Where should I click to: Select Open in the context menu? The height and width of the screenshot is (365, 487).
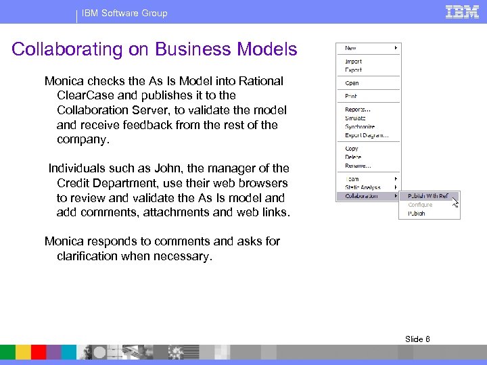369,83
